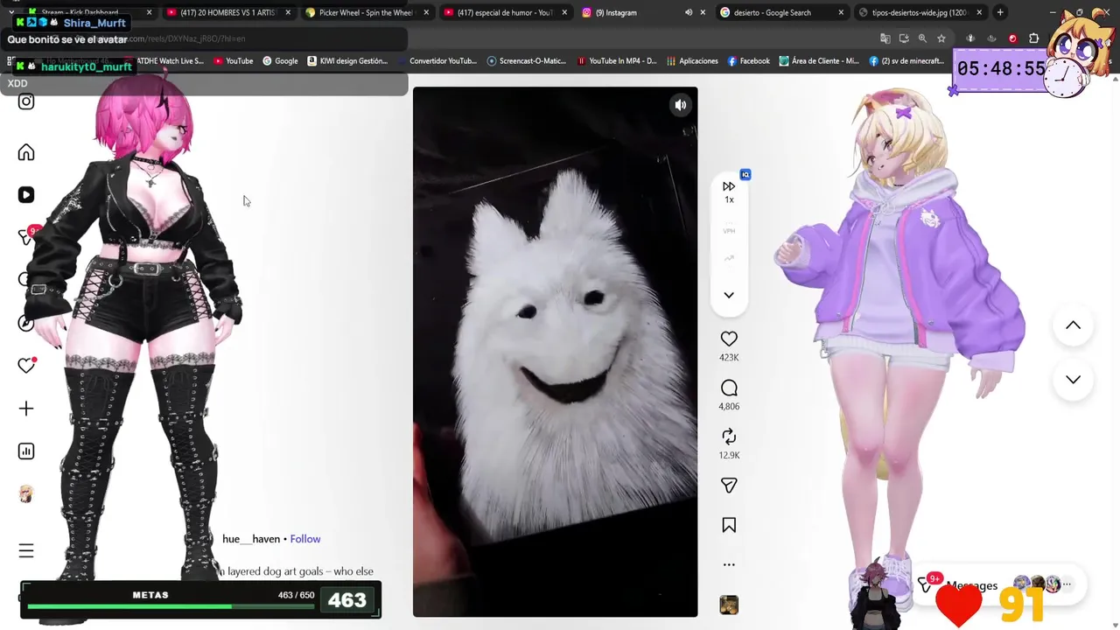This screenshot has height=630, width=1120.
Task: Repost the reel with 12.9K reposts
Action: [x=729, y=437]
